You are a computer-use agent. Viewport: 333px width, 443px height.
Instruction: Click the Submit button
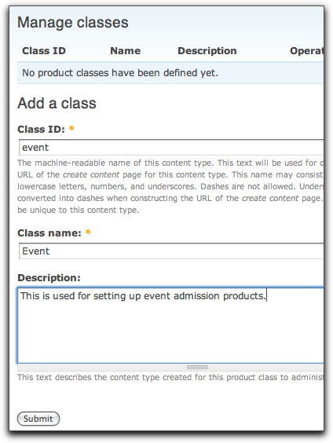coord(38,419)
